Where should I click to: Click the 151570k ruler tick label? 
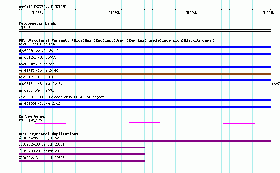190,13
